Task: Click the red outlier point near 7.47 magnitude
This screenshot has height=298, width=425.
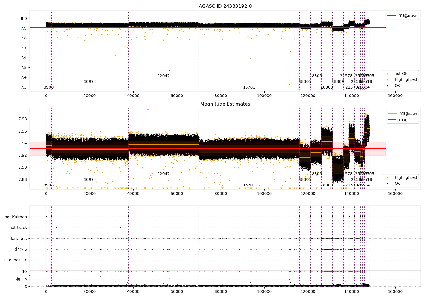Action: [x=170, y=70]
